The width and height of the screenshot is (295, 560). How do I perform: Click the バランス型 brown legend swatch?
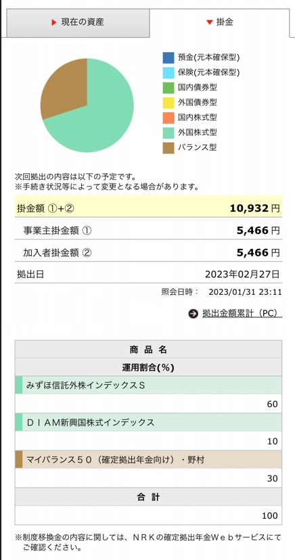(168, 147)
